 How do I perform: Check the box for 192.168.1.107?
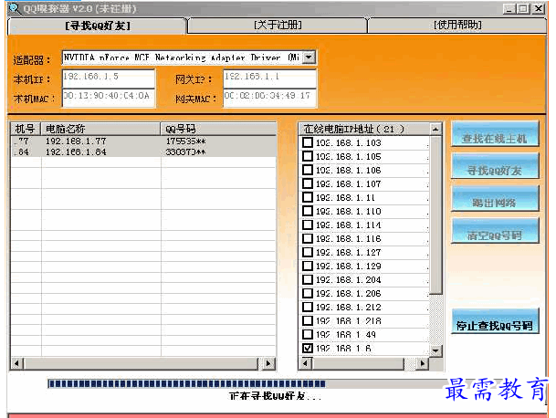308,183
